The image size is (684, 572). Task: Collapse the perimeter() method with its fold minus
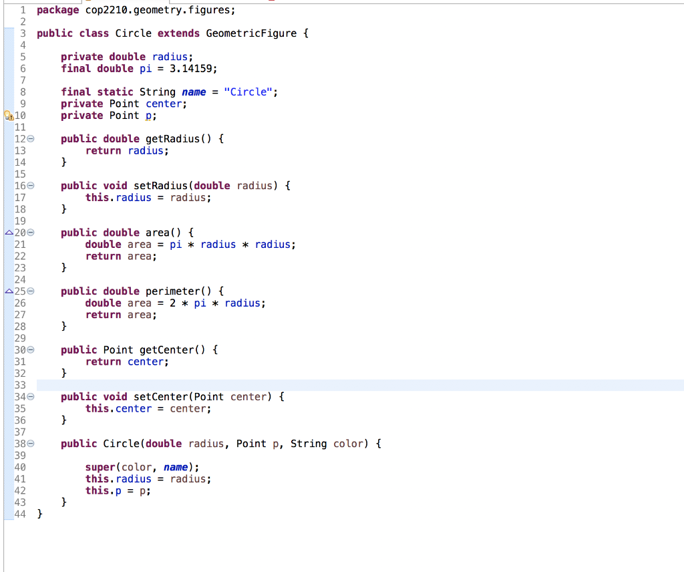31,291
